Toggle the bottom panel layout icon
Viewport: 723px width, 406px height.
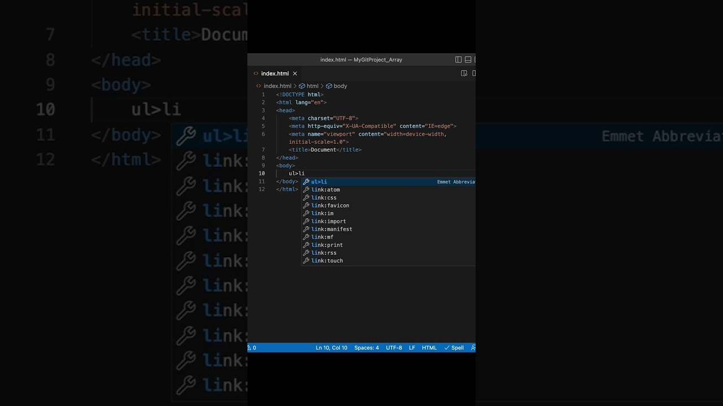(468, 60)
